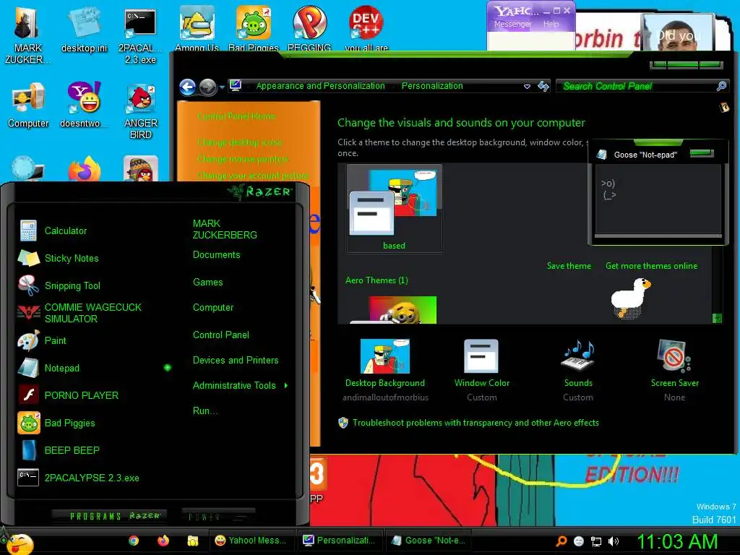The image size is (740, 555).
Task: Click Appearance and Personalization breadcrumb
Action: [320, 86]
